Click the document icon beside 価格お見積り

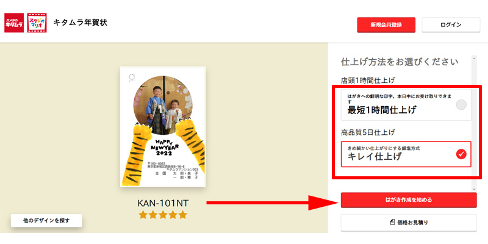click(392, 222)
